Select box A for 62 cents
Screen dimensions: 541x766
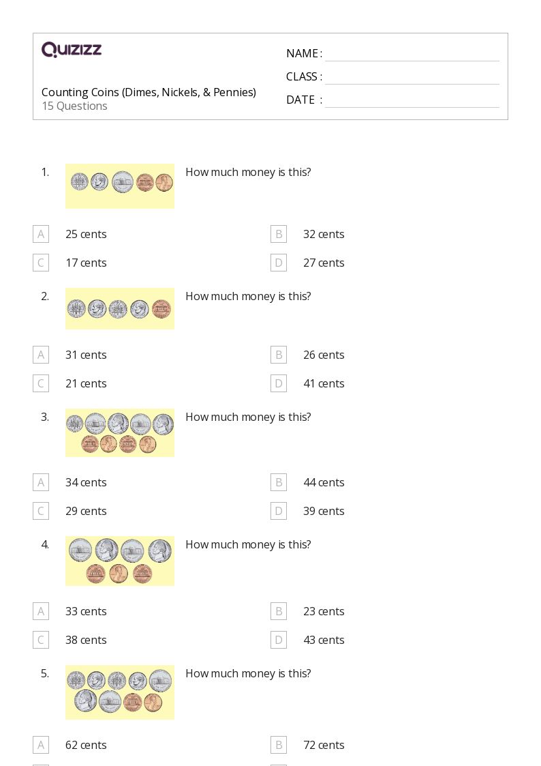pyautogui.click(x=41, y=745)
